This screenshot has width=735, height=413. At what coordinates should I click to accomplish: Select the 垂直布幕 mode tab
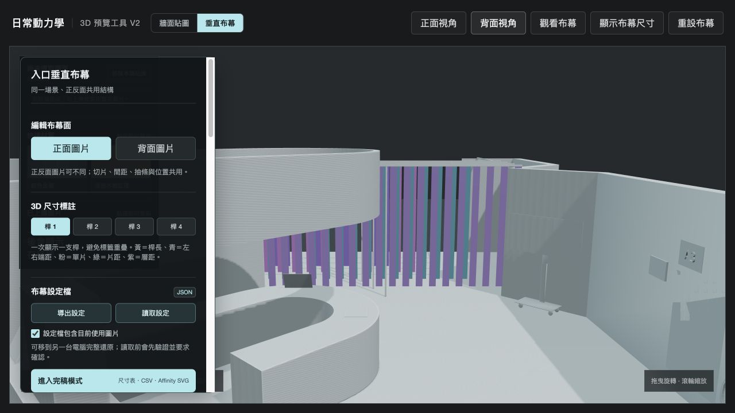click(x=220, y=23)
